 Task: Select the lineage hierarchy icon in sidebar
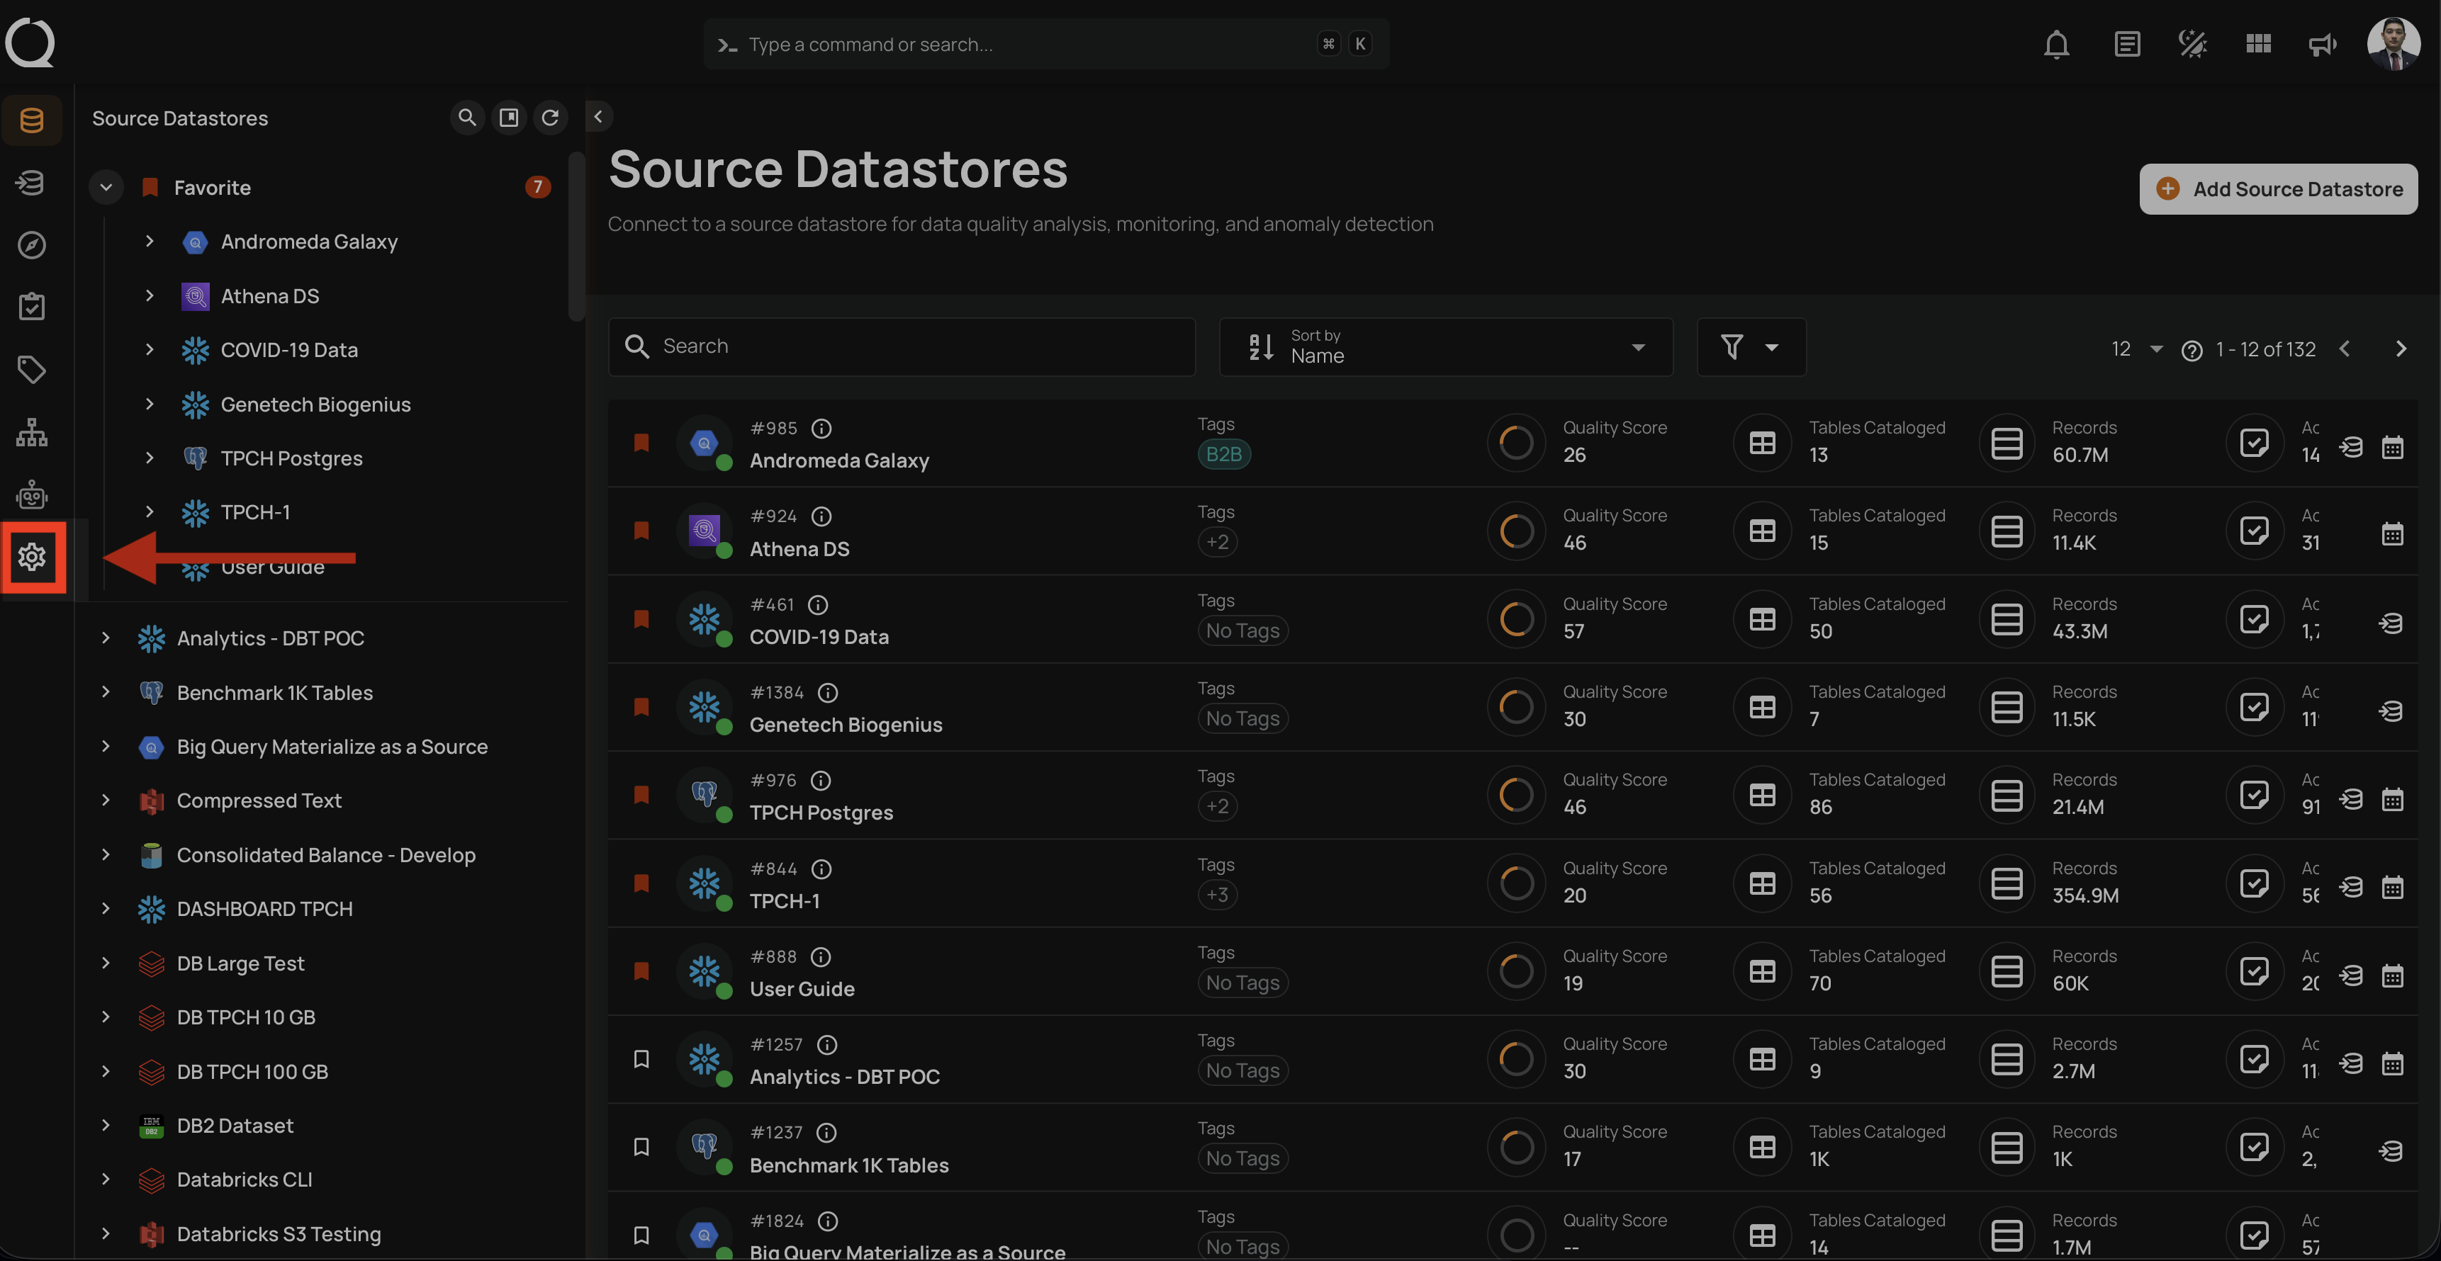click(x=31, y=432)
